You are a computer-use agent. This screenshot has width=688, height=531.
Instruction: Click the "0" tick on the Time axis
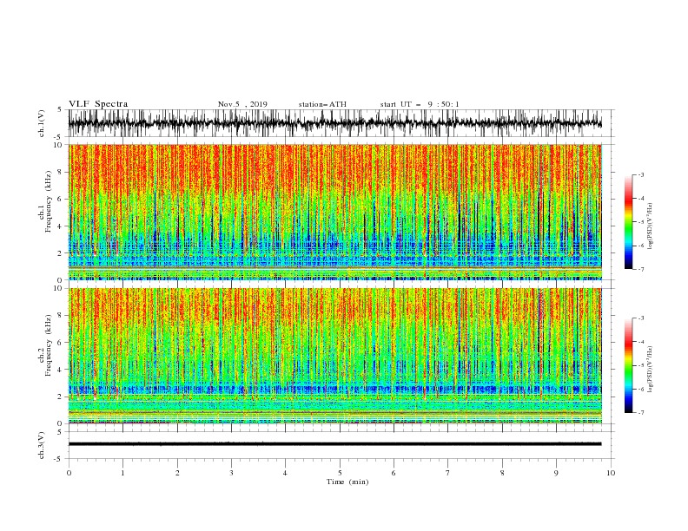tap(69, 473)
